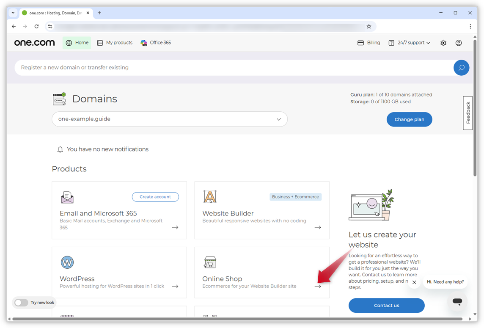The height and width of the screenshot is (328, 484).
Task: Open the account profile icon
Action: (x=459, y=43)
